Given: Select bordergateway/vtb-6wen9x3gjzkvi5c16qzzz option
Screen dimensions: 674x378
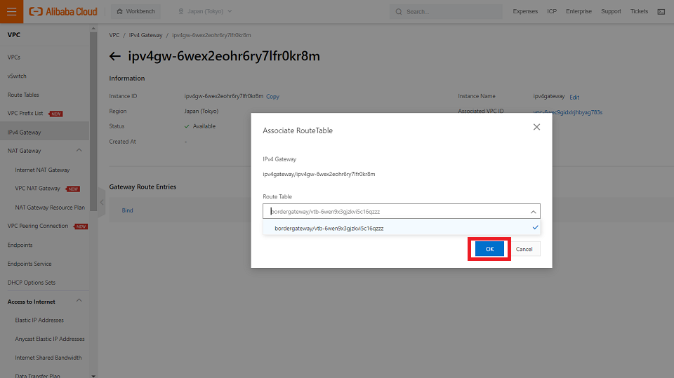Looking at the screenshot, I should 401,228.
